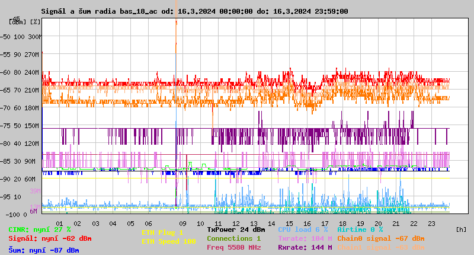The image size is (474, 255).
Task: Click the TxPower 24 dBm label
Action: pos(236,230)
